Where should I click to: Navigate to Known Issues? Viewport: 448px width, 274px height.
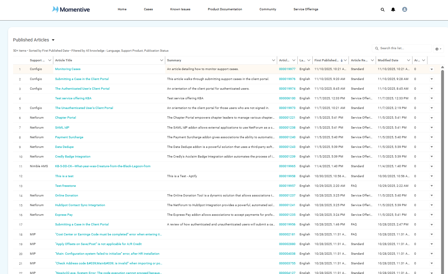(x=180, y=9)
